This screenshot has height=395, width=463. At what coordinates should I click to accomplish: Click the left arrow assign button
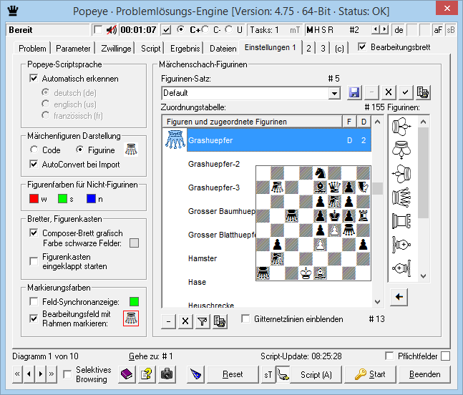point(399,297)
